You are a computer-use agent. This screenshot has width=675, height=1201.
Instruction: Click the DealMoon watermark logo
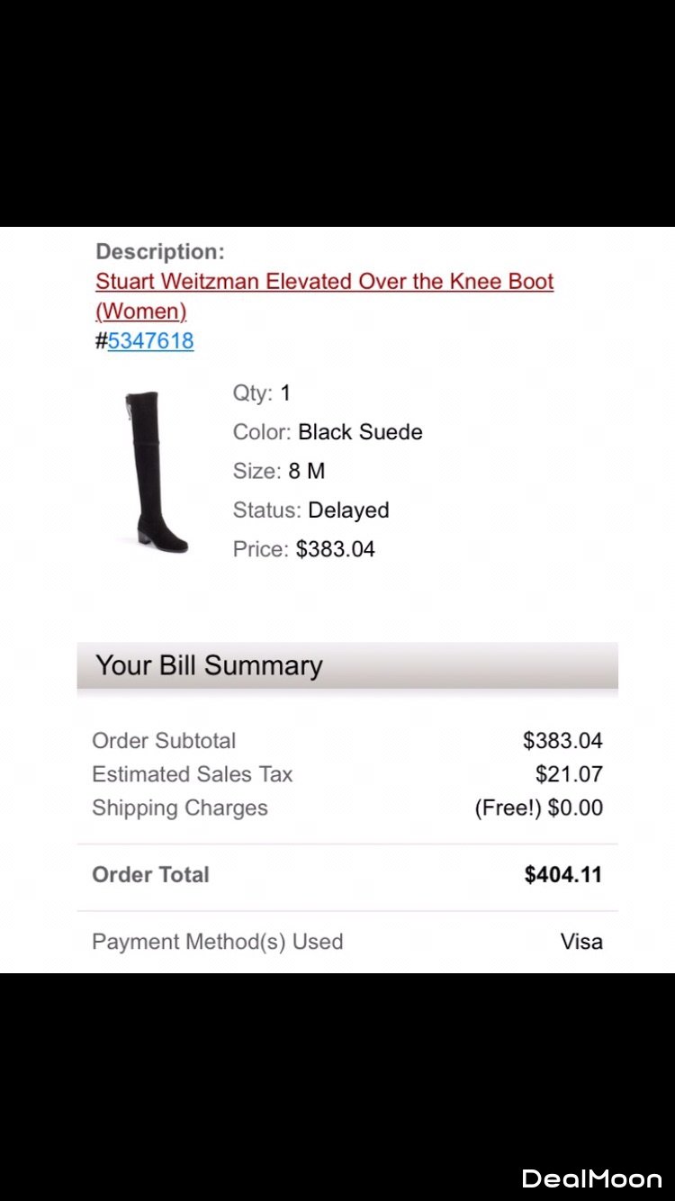coord(591,1178)
